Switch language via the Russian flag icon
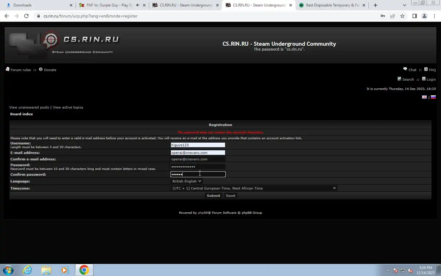The height and width of the screenshot is (276, 441). pyautogui.click(x=433, y=97)
